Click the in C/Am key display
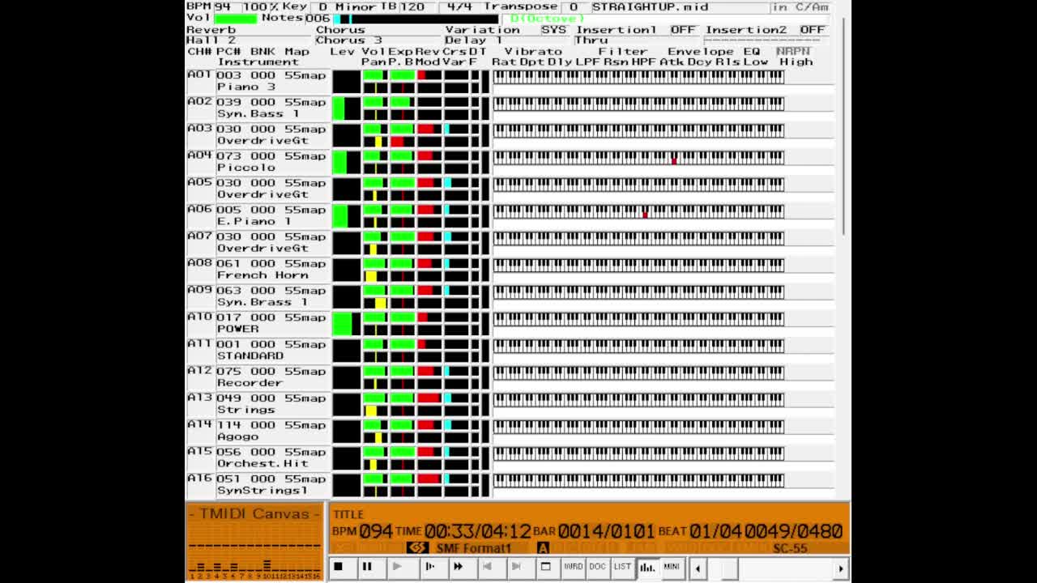1037x583 pixels. [x=800, y=6]
